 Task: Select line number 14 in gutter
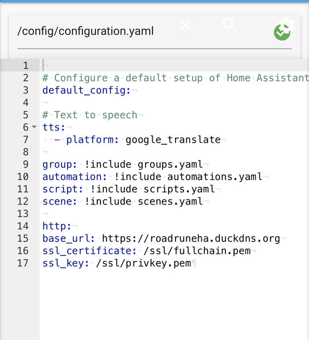(23, 226)
